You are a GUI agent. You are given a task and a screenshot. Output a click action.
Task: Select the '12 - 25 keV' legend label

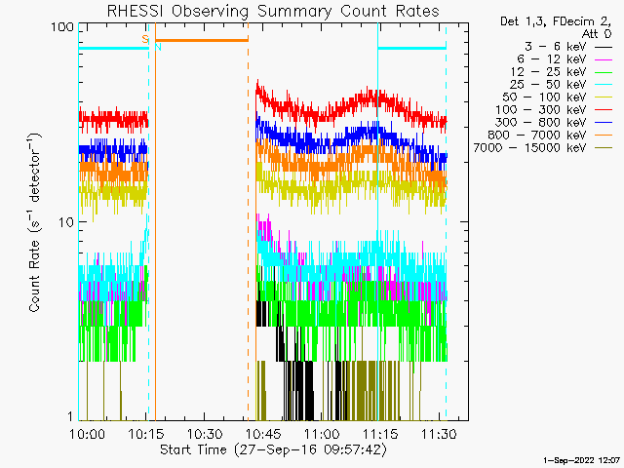(x=548, y=72)
